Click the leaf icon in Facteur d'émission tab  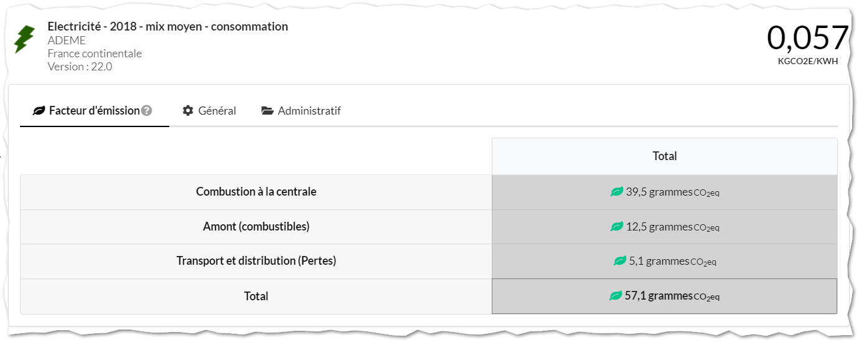pyautogui.click(x=39, y=111)
